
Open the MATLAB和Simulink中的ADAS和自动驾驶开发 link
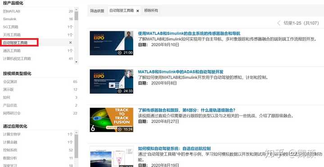click(180, 72)
